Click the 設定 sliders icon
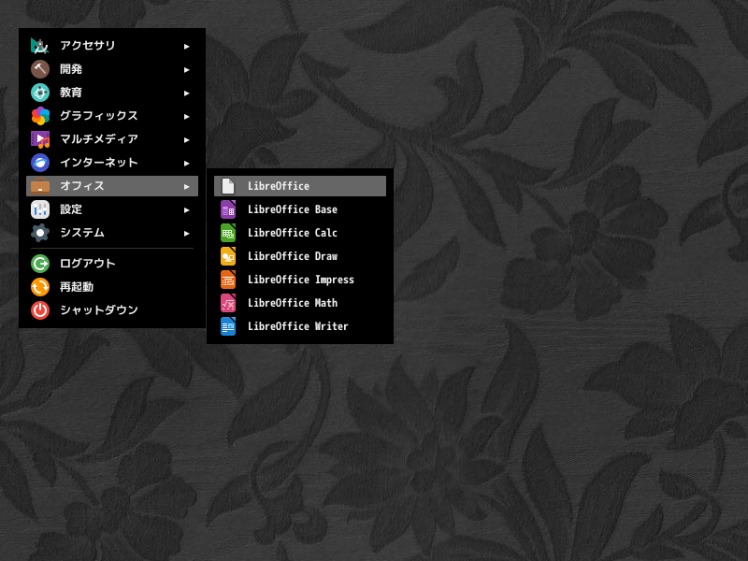Screen dimensions: 748x561 (x=40, y=209)
